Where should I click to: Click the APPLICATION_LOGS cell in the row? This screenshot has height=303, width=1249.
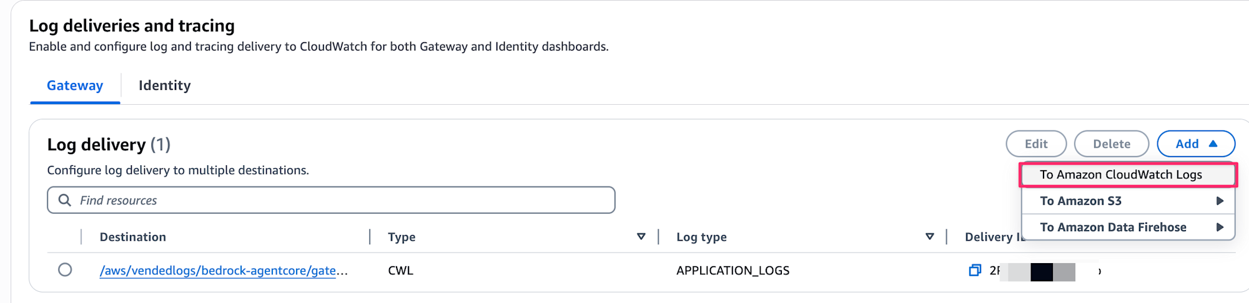pos(733,271)
